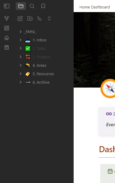Click the dashboard grid ribbon icon

(x=7, y=28)
